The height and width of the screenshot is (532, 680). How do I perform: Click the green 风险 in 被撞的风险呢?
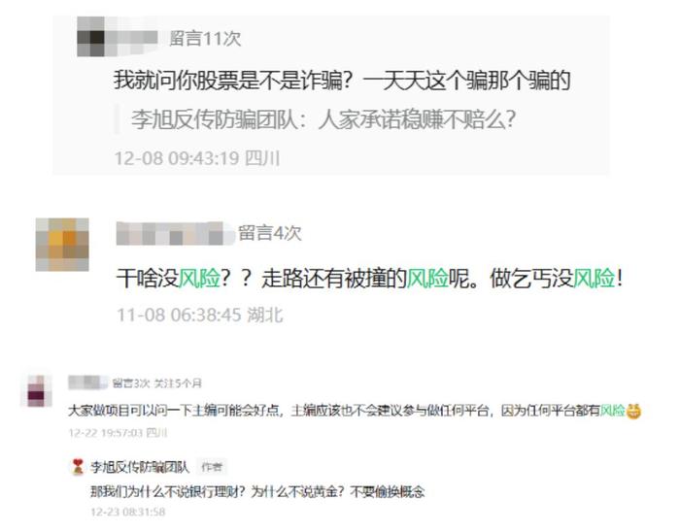point(427,278)
